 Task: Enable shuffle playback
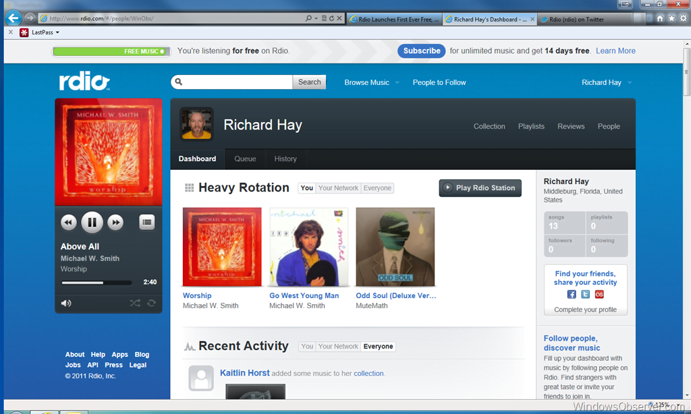[x=136, y=303]
